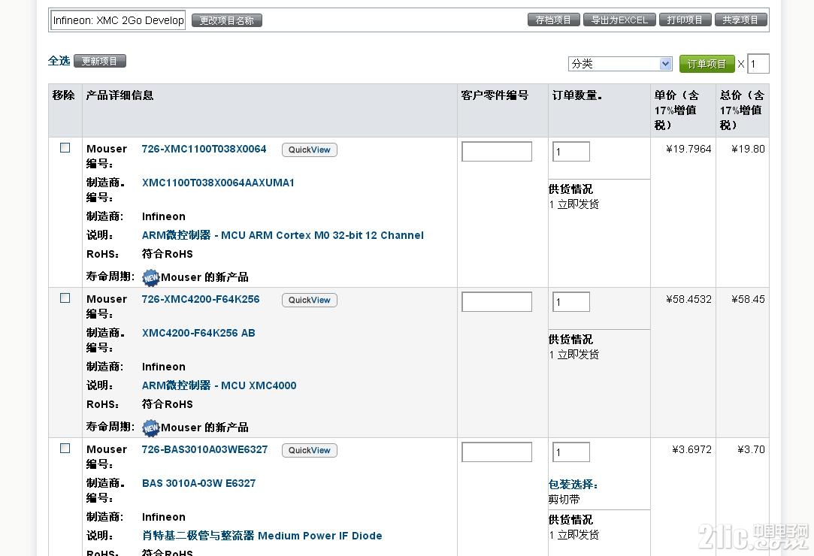Open manufacturer part link BAS 3010A-03W E6327
This screenshot has height=556, width=814.
(x=199, y=483)
